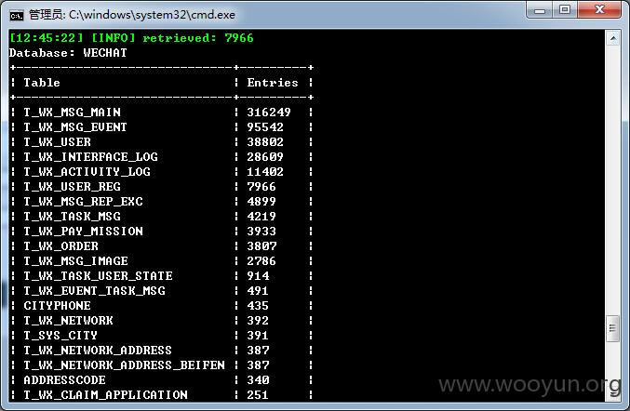
Task: Click the T_WX_PAY_MISSION table name
Action: point(83,232)
